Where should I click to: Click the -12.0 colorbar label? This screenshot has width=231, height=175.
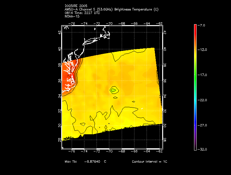[x=202, y=50]
